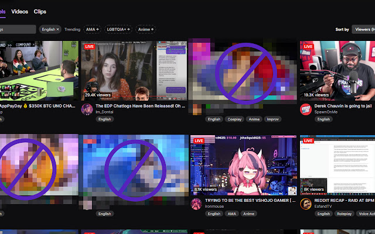
Task: Click the EsfandTV channel name
Action: pos(323,207)
